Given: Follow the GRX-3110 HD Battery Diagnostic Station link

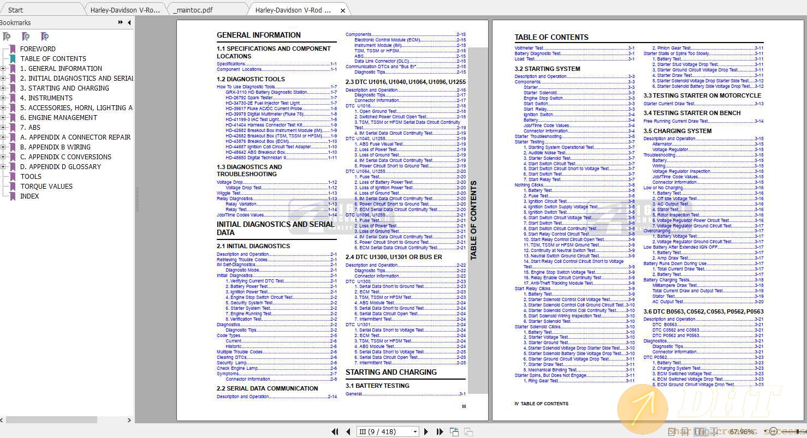Looking at the screenshot, I should click(281, 92).
